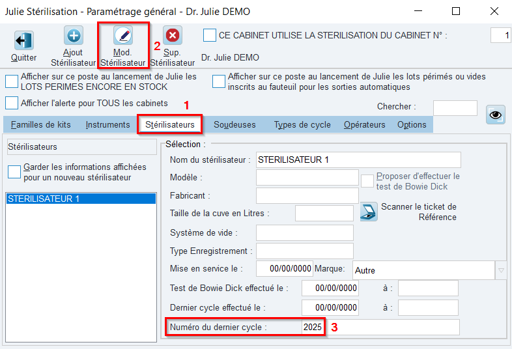The height and width of the screenshot is (349, 512).
Task: Toggle Bowie Dick test proposal checkbox
Action: point(367,181)
